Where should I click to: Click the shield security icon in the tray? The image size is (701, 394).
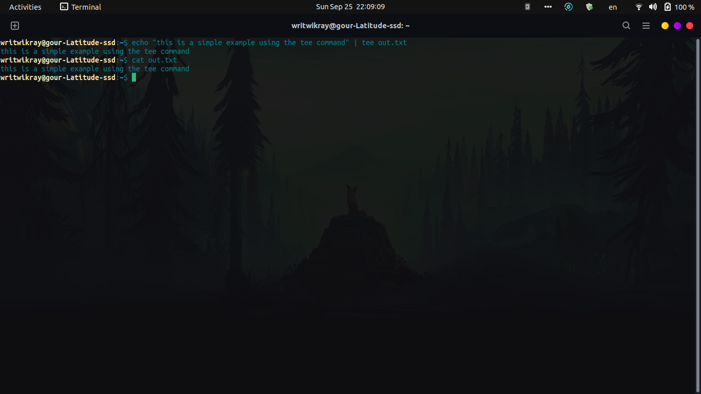[x=589, y=7]
